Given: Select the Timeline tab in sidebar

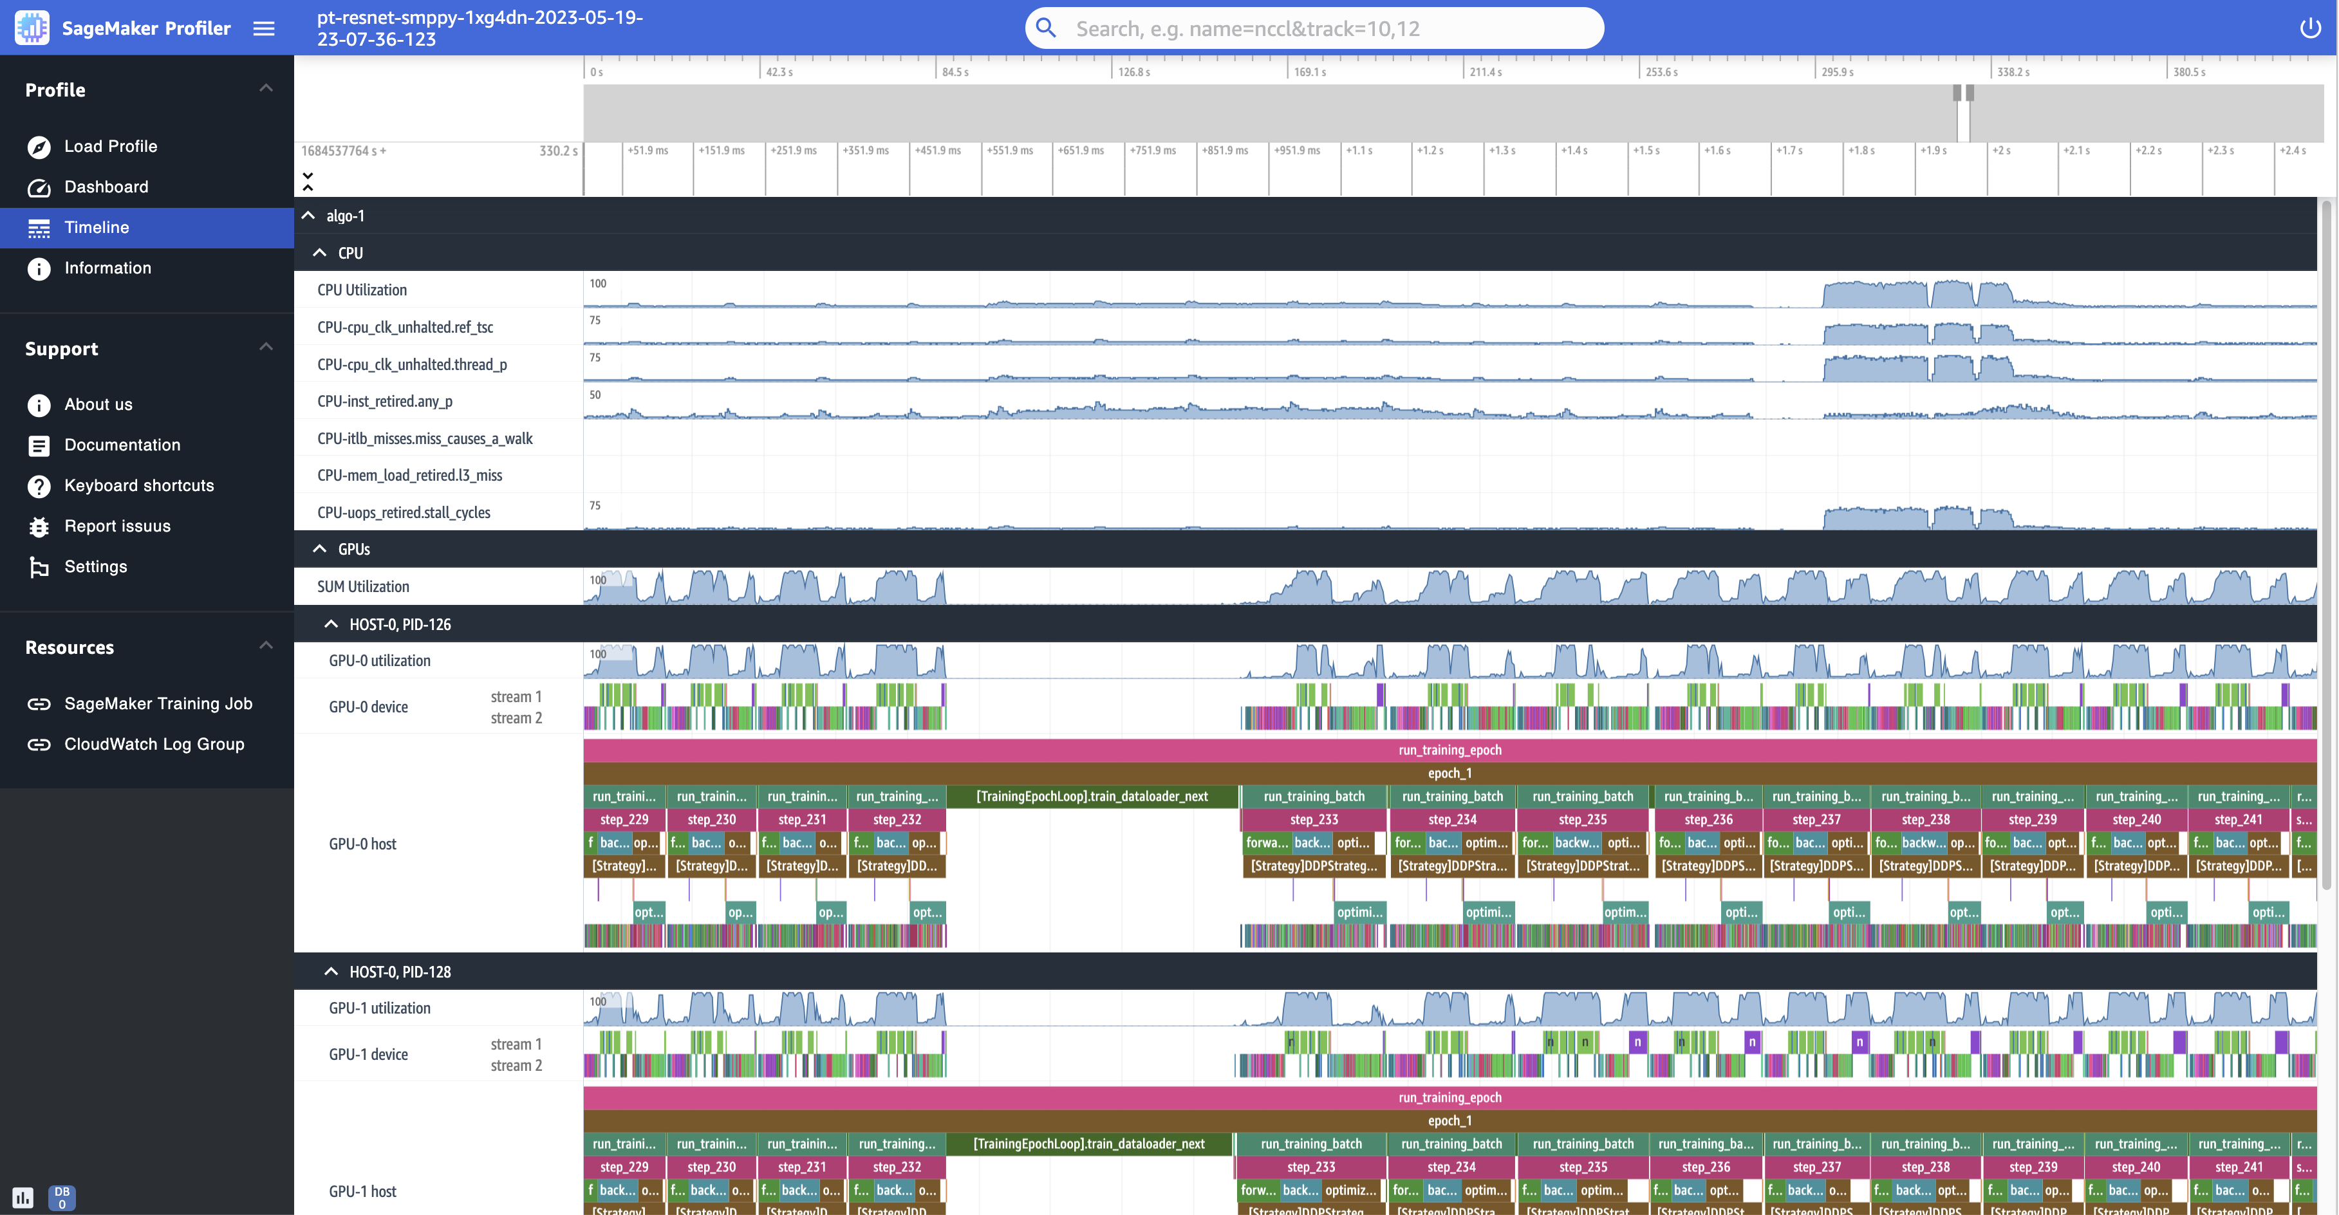Looking at the screenshot, I should point(96,227).
